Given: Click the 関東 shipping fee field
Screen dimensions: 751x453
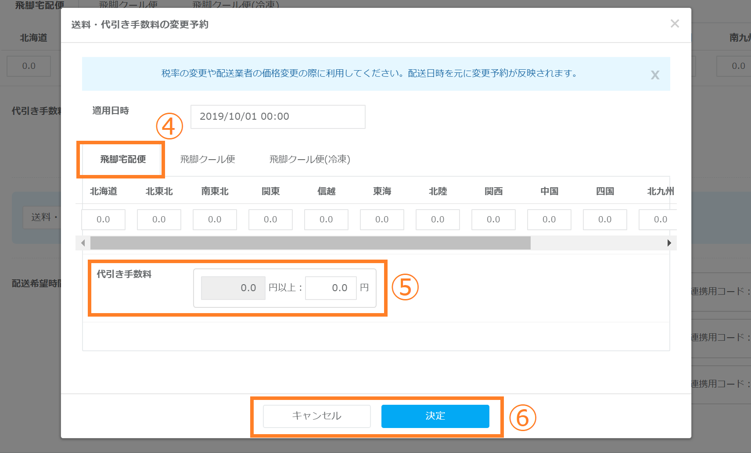Looking at the screenshot, I should point(270,219).
